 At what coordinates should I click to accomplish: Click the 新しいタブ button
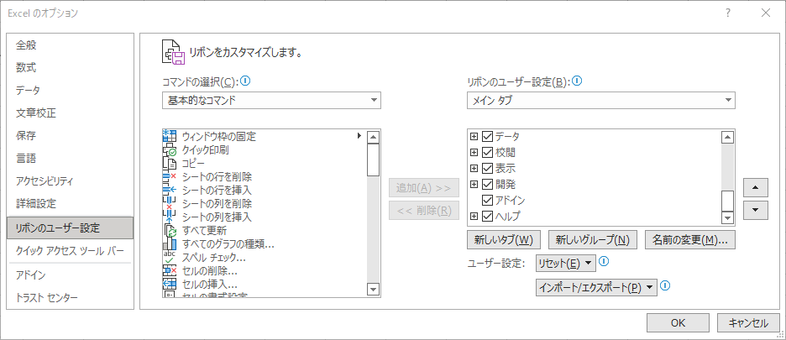tap(503, 240)
